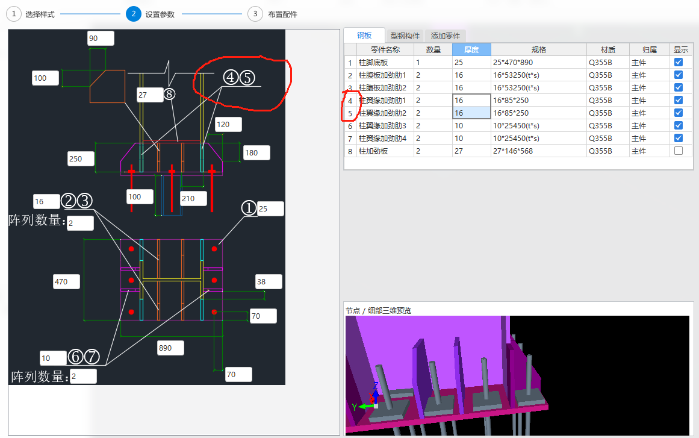This screenshot has width=699, height=438.
Task: Open the 型钢构件 tab
Action: tap(405, 36)
